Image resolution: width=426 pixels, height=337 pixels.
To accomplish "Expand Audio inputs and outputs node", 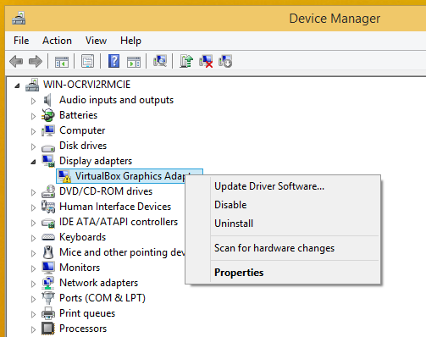I will pyautogui.click(x=33, y=101).
